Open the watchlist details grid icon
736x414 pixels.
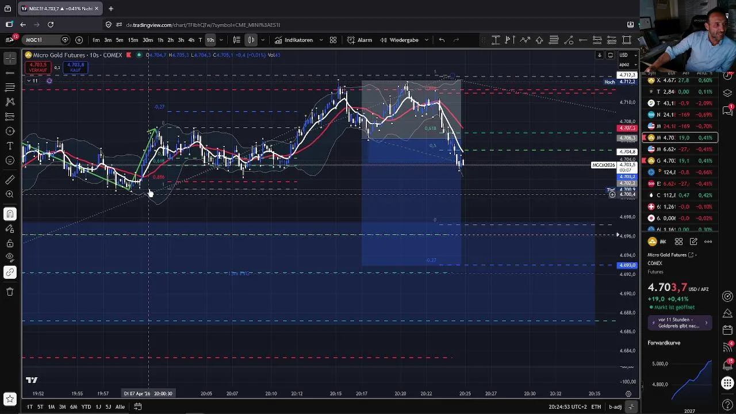[x=678, y=241]
